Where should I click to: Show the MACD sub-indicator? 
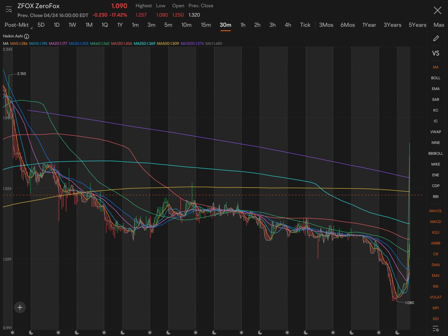pos(436,222)
